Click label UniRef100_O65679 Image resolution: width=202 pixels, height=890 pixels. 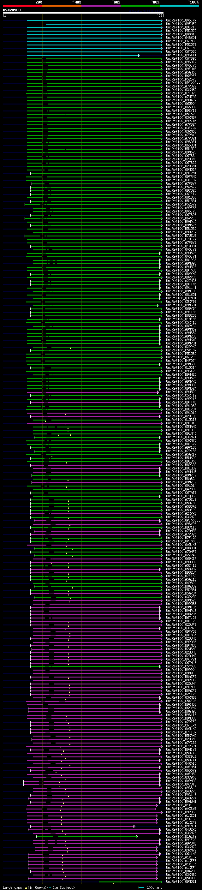(x=181, y=770)
